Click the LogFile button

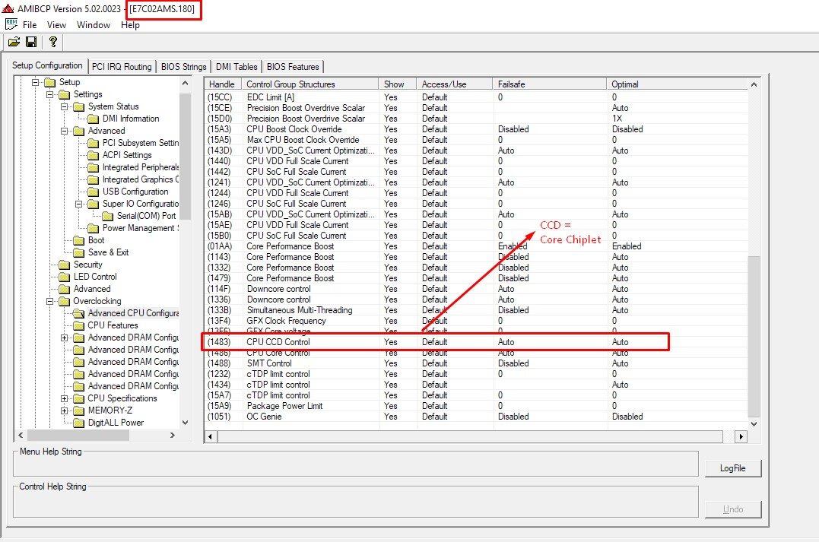[x=733, y=468]
